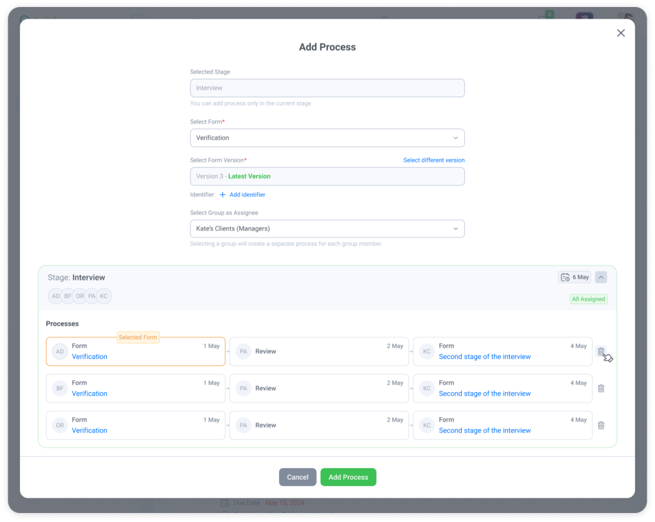Click the Interview selected stage input

pyautogui.click(x=327, y=88)
